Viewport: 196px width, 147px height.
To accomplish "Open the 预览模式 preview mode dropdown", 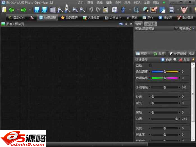I will pyautogui.click(x=184, y=29).
